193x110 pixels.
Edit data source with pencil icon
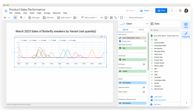tap(120, 38)
